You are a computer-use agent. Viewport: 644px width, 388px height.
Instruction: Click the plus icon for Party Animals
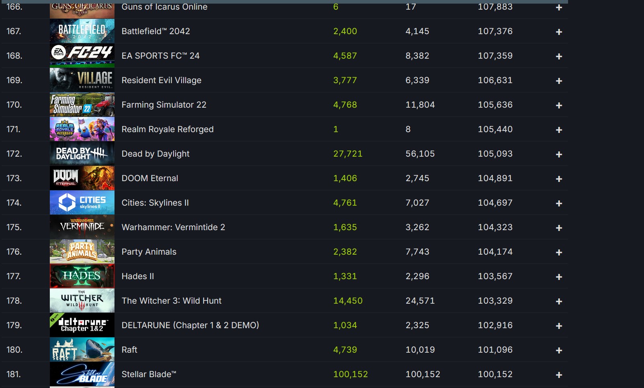coord(559,252)
